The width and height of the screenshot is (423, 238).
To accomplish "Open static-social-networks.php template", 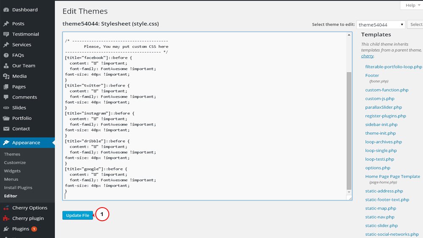I will tap(392, 234).
